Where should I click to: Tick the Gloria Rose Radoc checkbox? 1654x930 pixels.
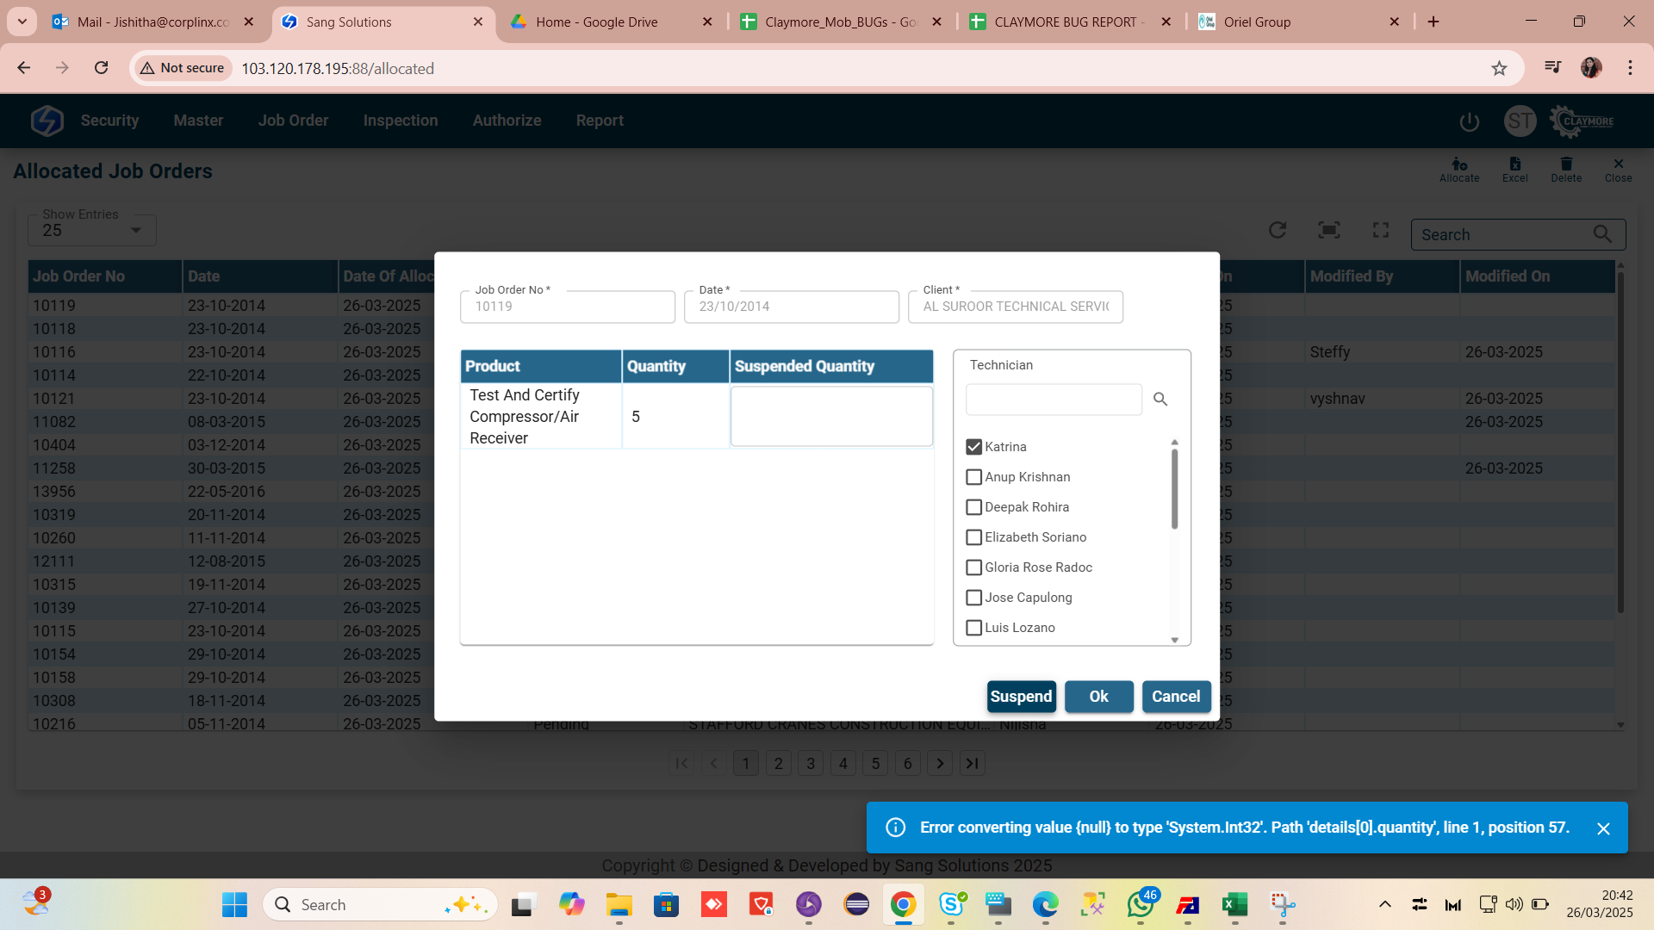tap(973, 567)
